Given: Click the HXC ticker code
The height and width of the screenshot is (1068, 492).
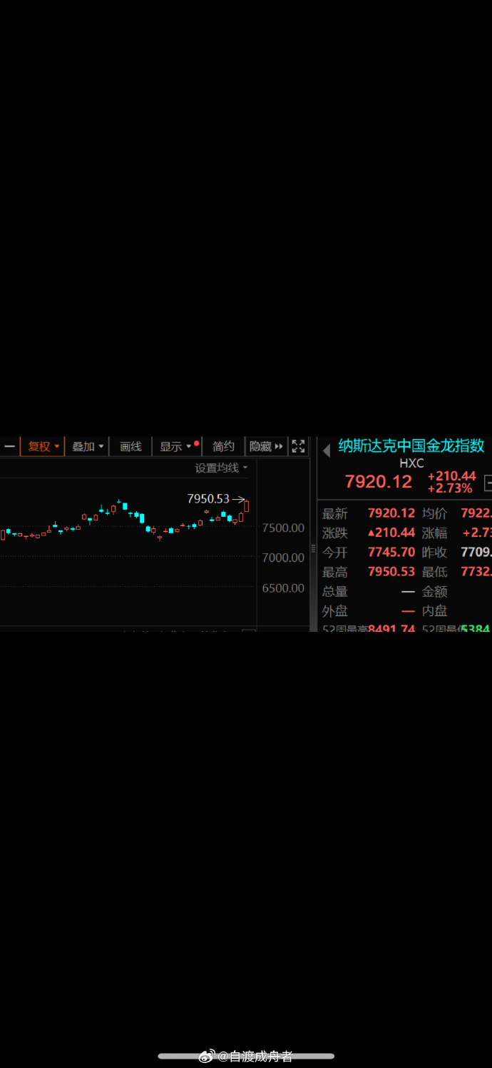Looking at the screenshot, I should [411, 463].
